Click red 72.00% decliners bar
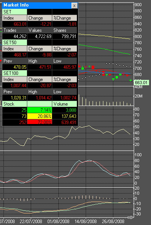This screenshot has width=151, height=225. click(40, 122)
